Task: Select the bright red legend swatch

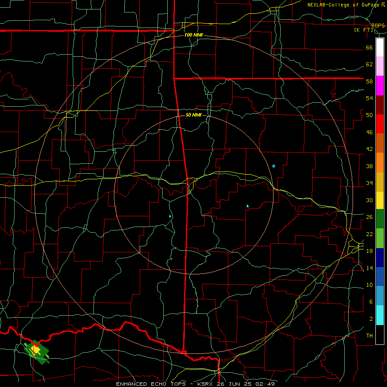Action: pyautogui.click(x=380, y=124)
